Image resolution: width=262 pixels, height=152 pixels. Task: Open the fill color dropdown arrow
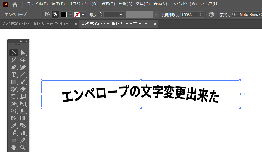pos(70,15)
